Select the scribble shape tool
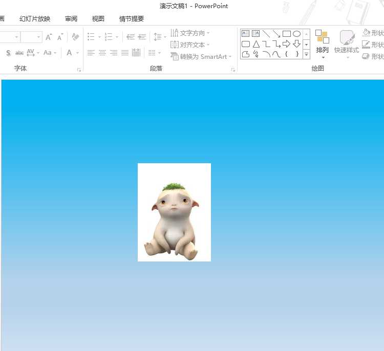Screen dimensions: 384x351 (256, 54)
